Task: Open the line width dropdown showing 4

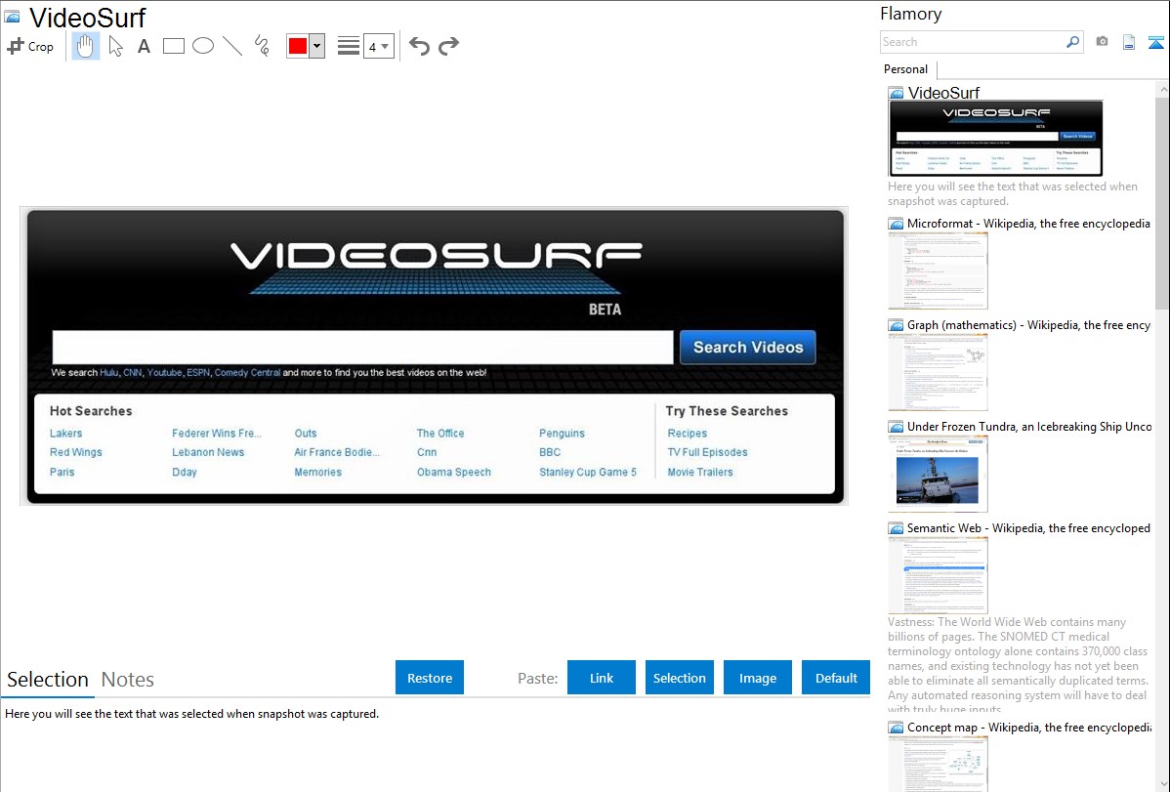Action: click(x=379, y=46)
